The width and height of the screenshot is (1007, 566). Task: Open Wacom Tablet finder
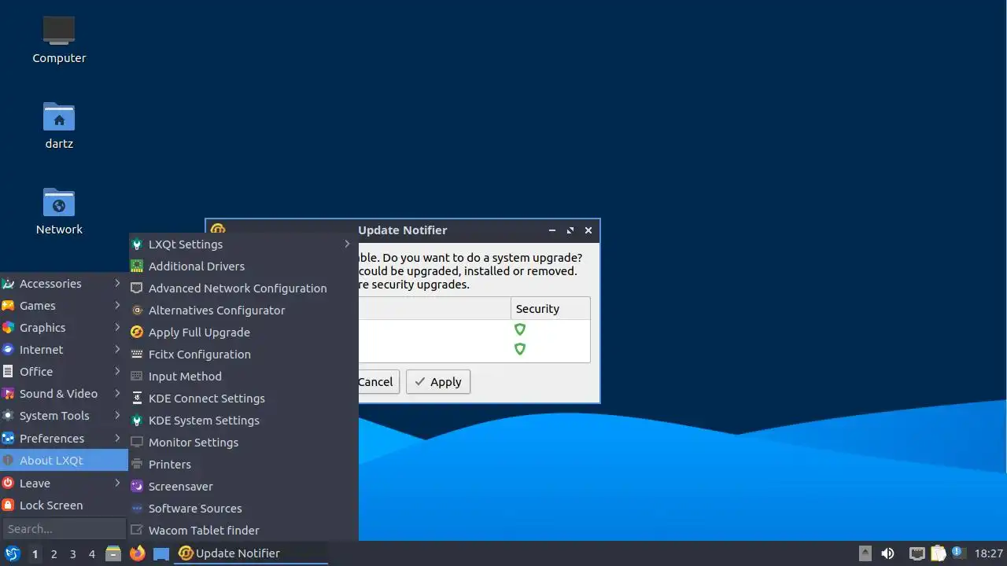243,531
